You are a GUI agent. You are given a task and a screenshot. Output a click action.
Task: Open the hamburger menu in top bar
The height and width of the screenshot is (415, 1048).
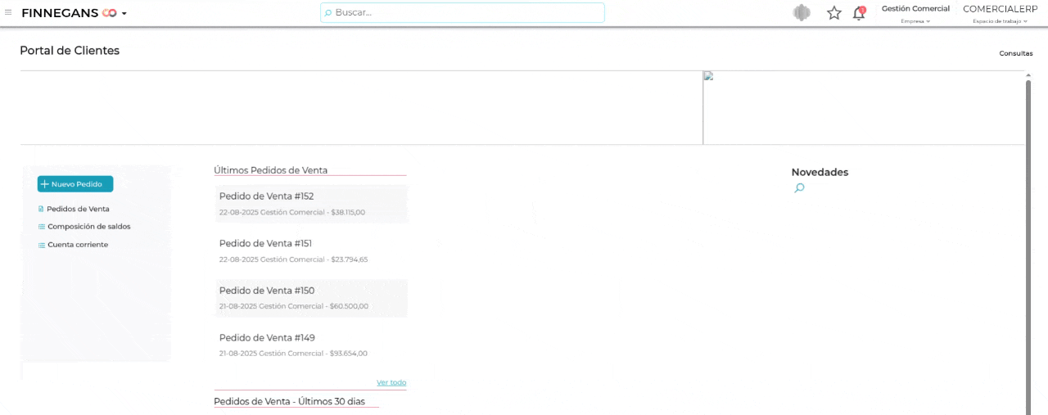pyautogui.click(x=8, y=13)
